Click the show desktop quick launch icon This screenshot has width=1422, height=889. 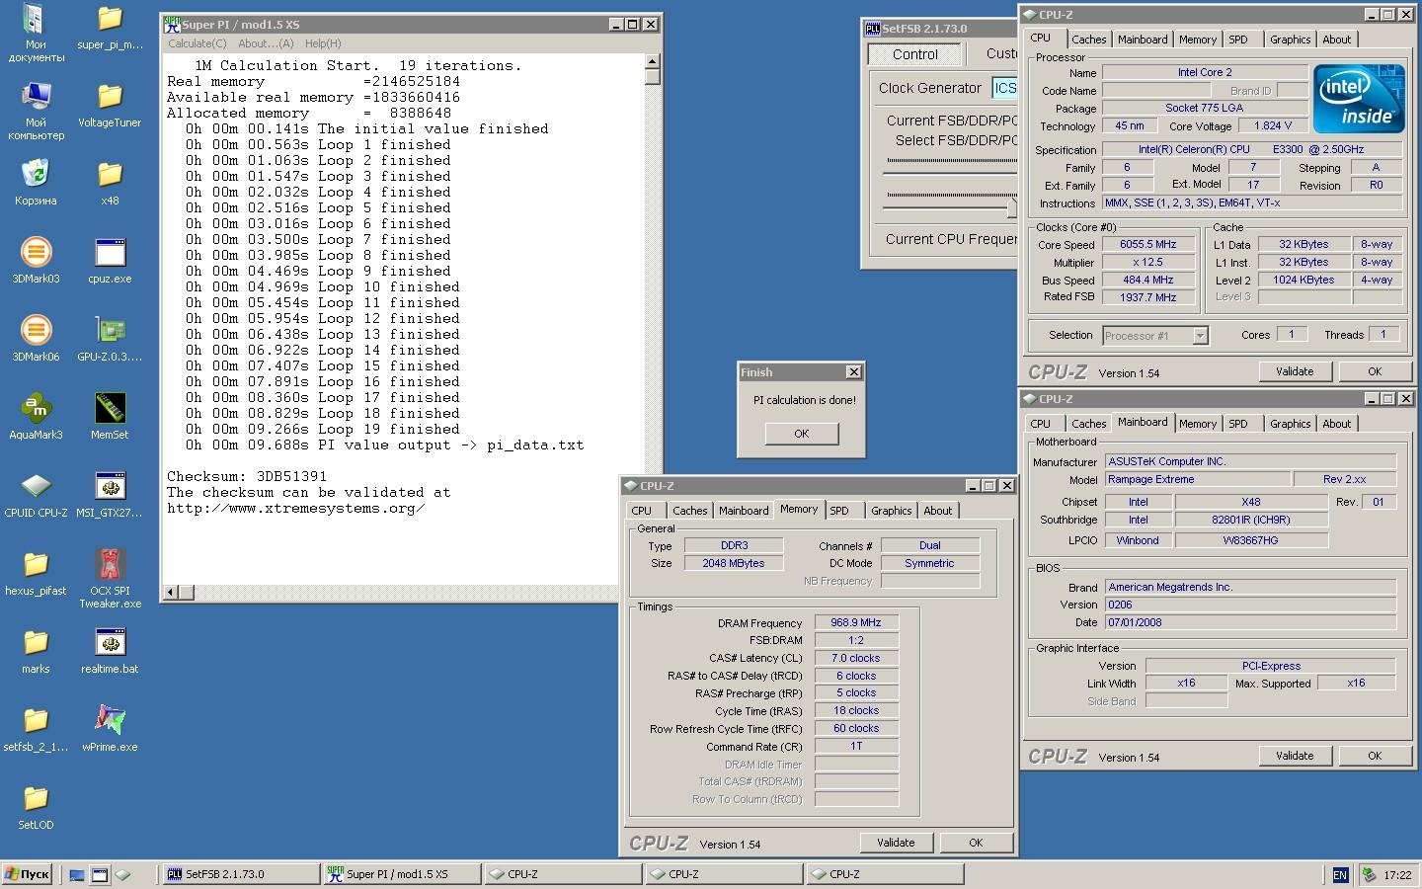77,875
